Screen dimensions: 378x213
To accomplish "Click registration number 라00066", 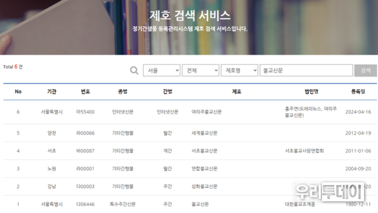I will [86, 133].
